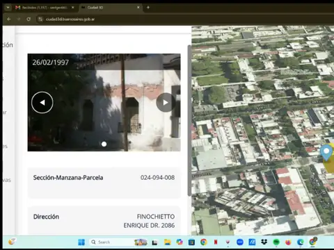
Task: Select the Sección-Manzana-Parcela label
Action: (x=68, y=178)
